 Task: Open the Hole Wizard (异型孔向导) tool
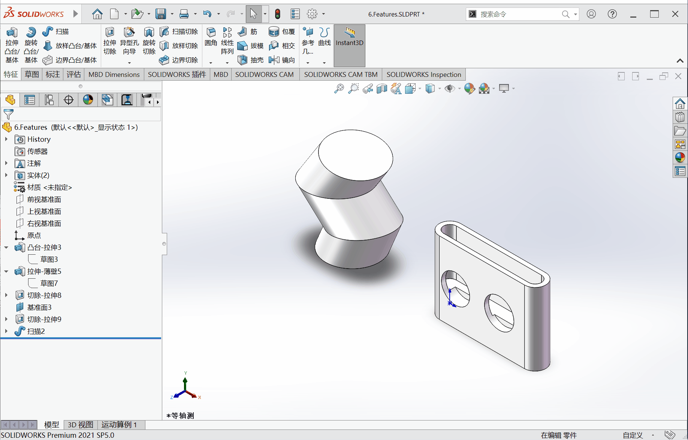point(129,41)
